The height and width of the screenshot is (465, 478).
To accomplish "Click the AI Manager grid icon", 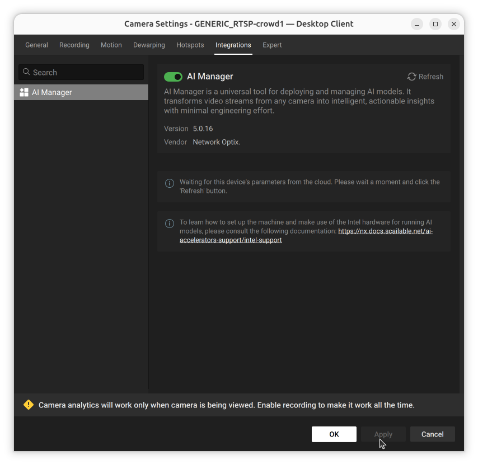I will [x=24, y=92].
